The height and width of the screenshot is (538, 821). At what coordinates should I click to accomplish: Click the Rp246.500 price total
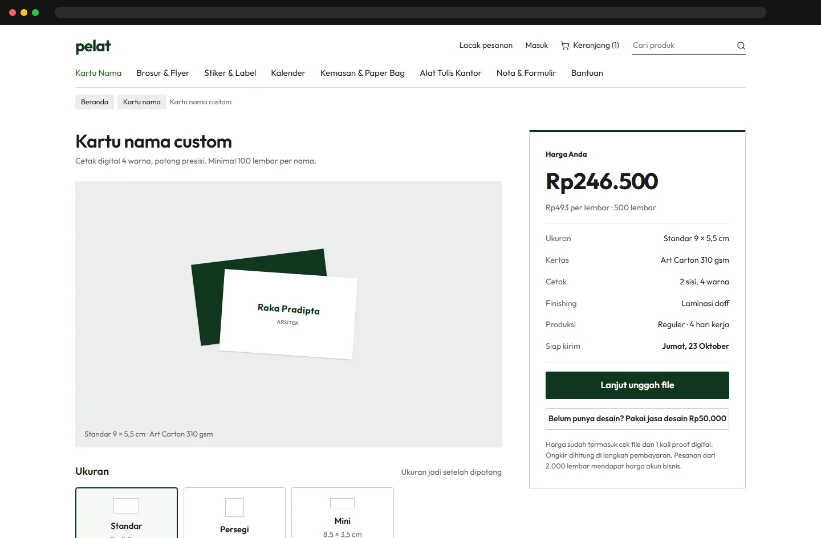(602, 182)
